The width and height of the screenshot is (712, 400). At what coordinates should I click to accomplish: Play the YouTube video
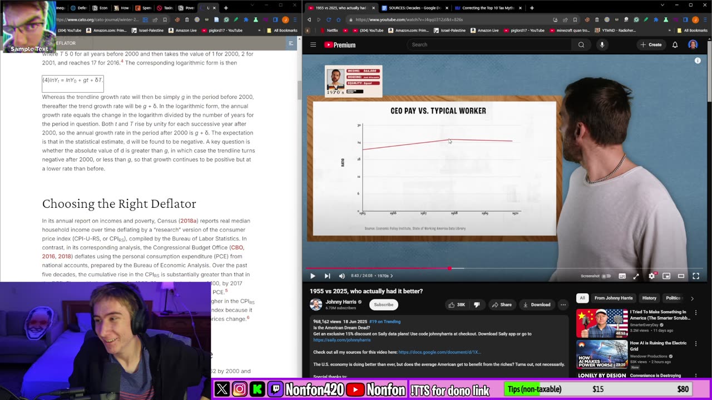click(x=313, y=276)
